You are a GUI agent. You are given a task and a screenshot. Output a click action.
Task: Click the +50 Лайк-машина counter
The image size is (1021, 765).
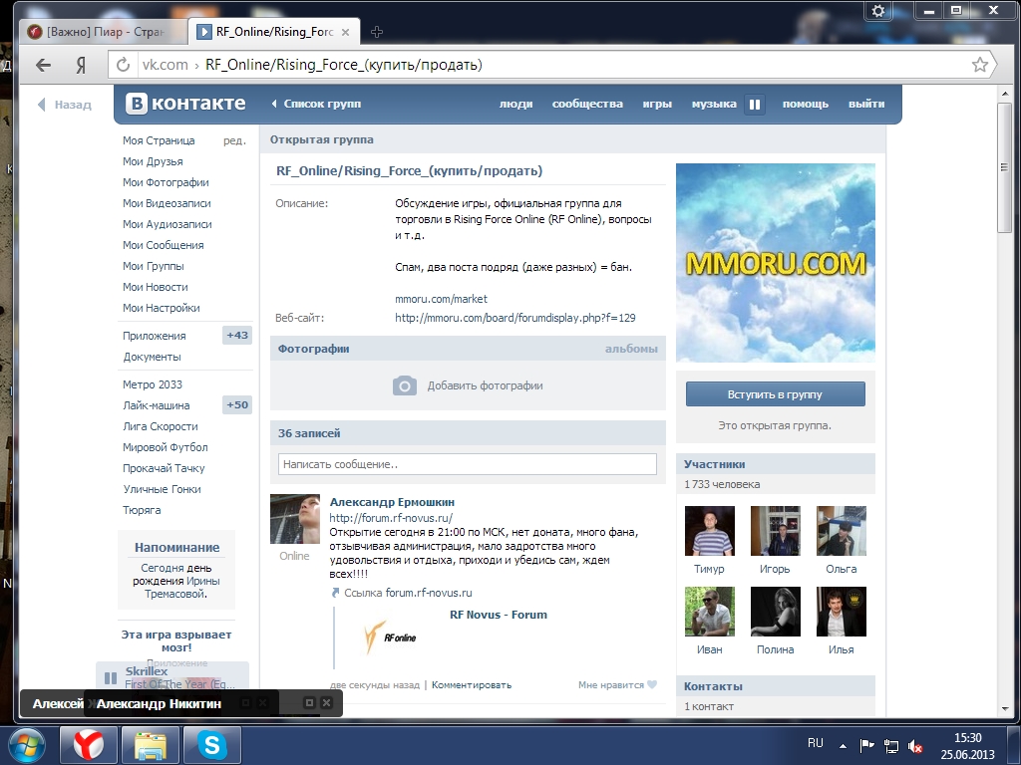(x=237, y=404)
